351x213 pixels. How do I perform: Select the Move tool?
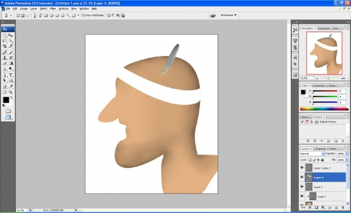coord(11,35)
